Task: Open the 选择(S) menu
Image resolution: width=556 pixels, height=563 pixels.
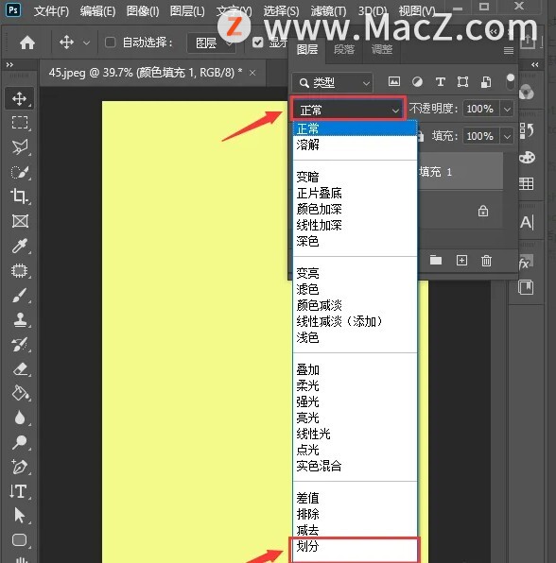Action: pyautogui.click(x=281, y=11)
